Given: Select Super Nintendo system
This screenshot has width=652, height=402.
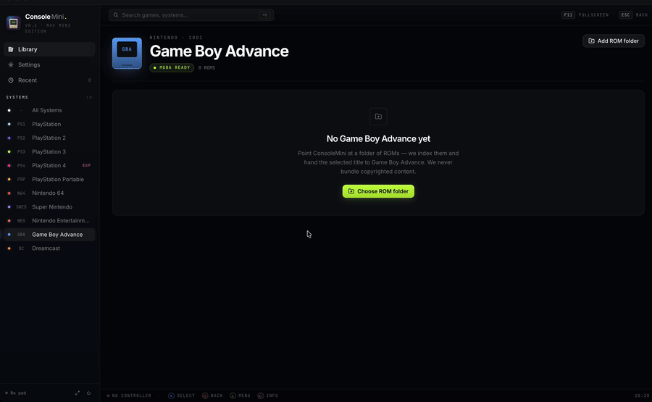Looking at the screenshot, I should (x=49, y=206).
